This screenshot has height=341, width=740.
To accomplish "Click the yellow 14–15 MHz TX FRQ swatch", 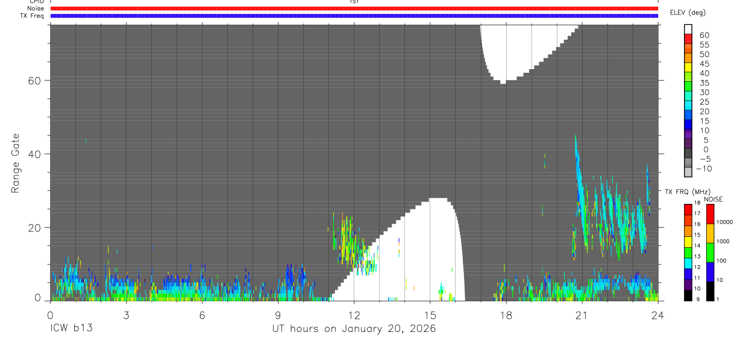I will click(688, 241).
